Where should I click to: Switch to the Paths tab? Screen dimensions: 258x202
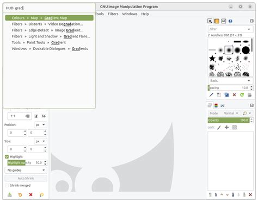tap(223, 105)
